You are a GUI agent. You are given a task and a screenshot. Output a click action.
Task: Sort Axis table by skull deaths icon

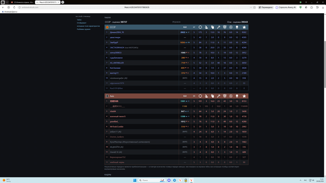click(x=237, y=96)
